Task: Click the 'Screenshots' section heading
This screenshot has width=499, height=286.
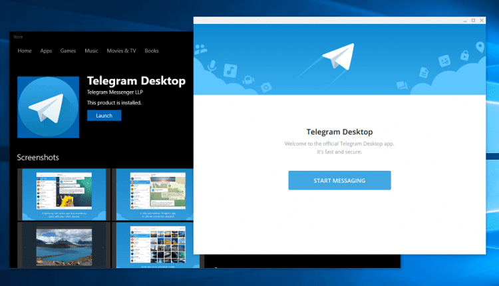Action: (38, 158)
